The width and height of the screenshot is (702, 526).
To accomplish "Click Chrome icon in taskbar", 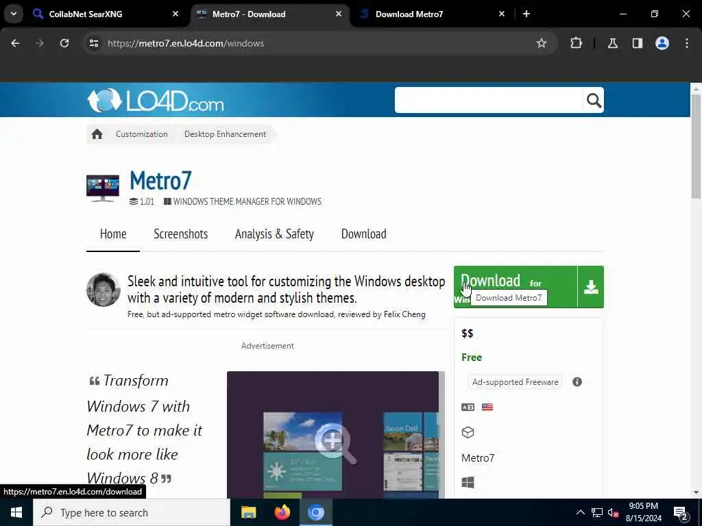I will pos(315,512).
